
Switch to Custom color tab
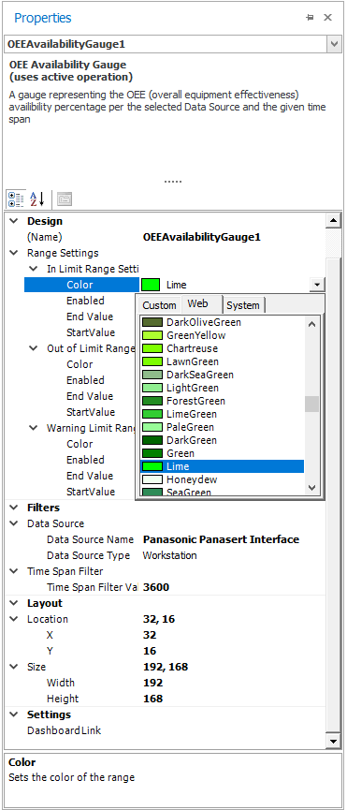[160, 304]
